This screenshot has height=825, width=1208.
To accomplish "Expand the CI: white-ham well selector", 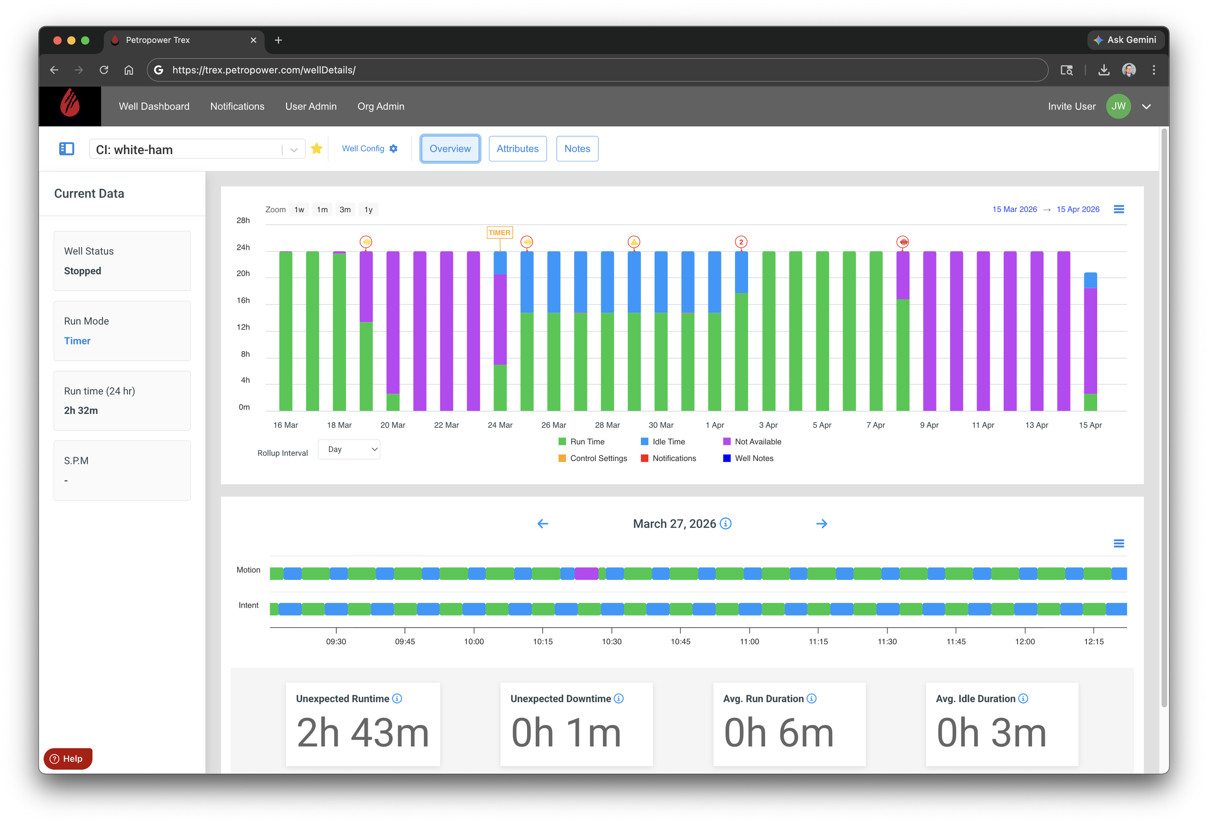I will [294, 150].
